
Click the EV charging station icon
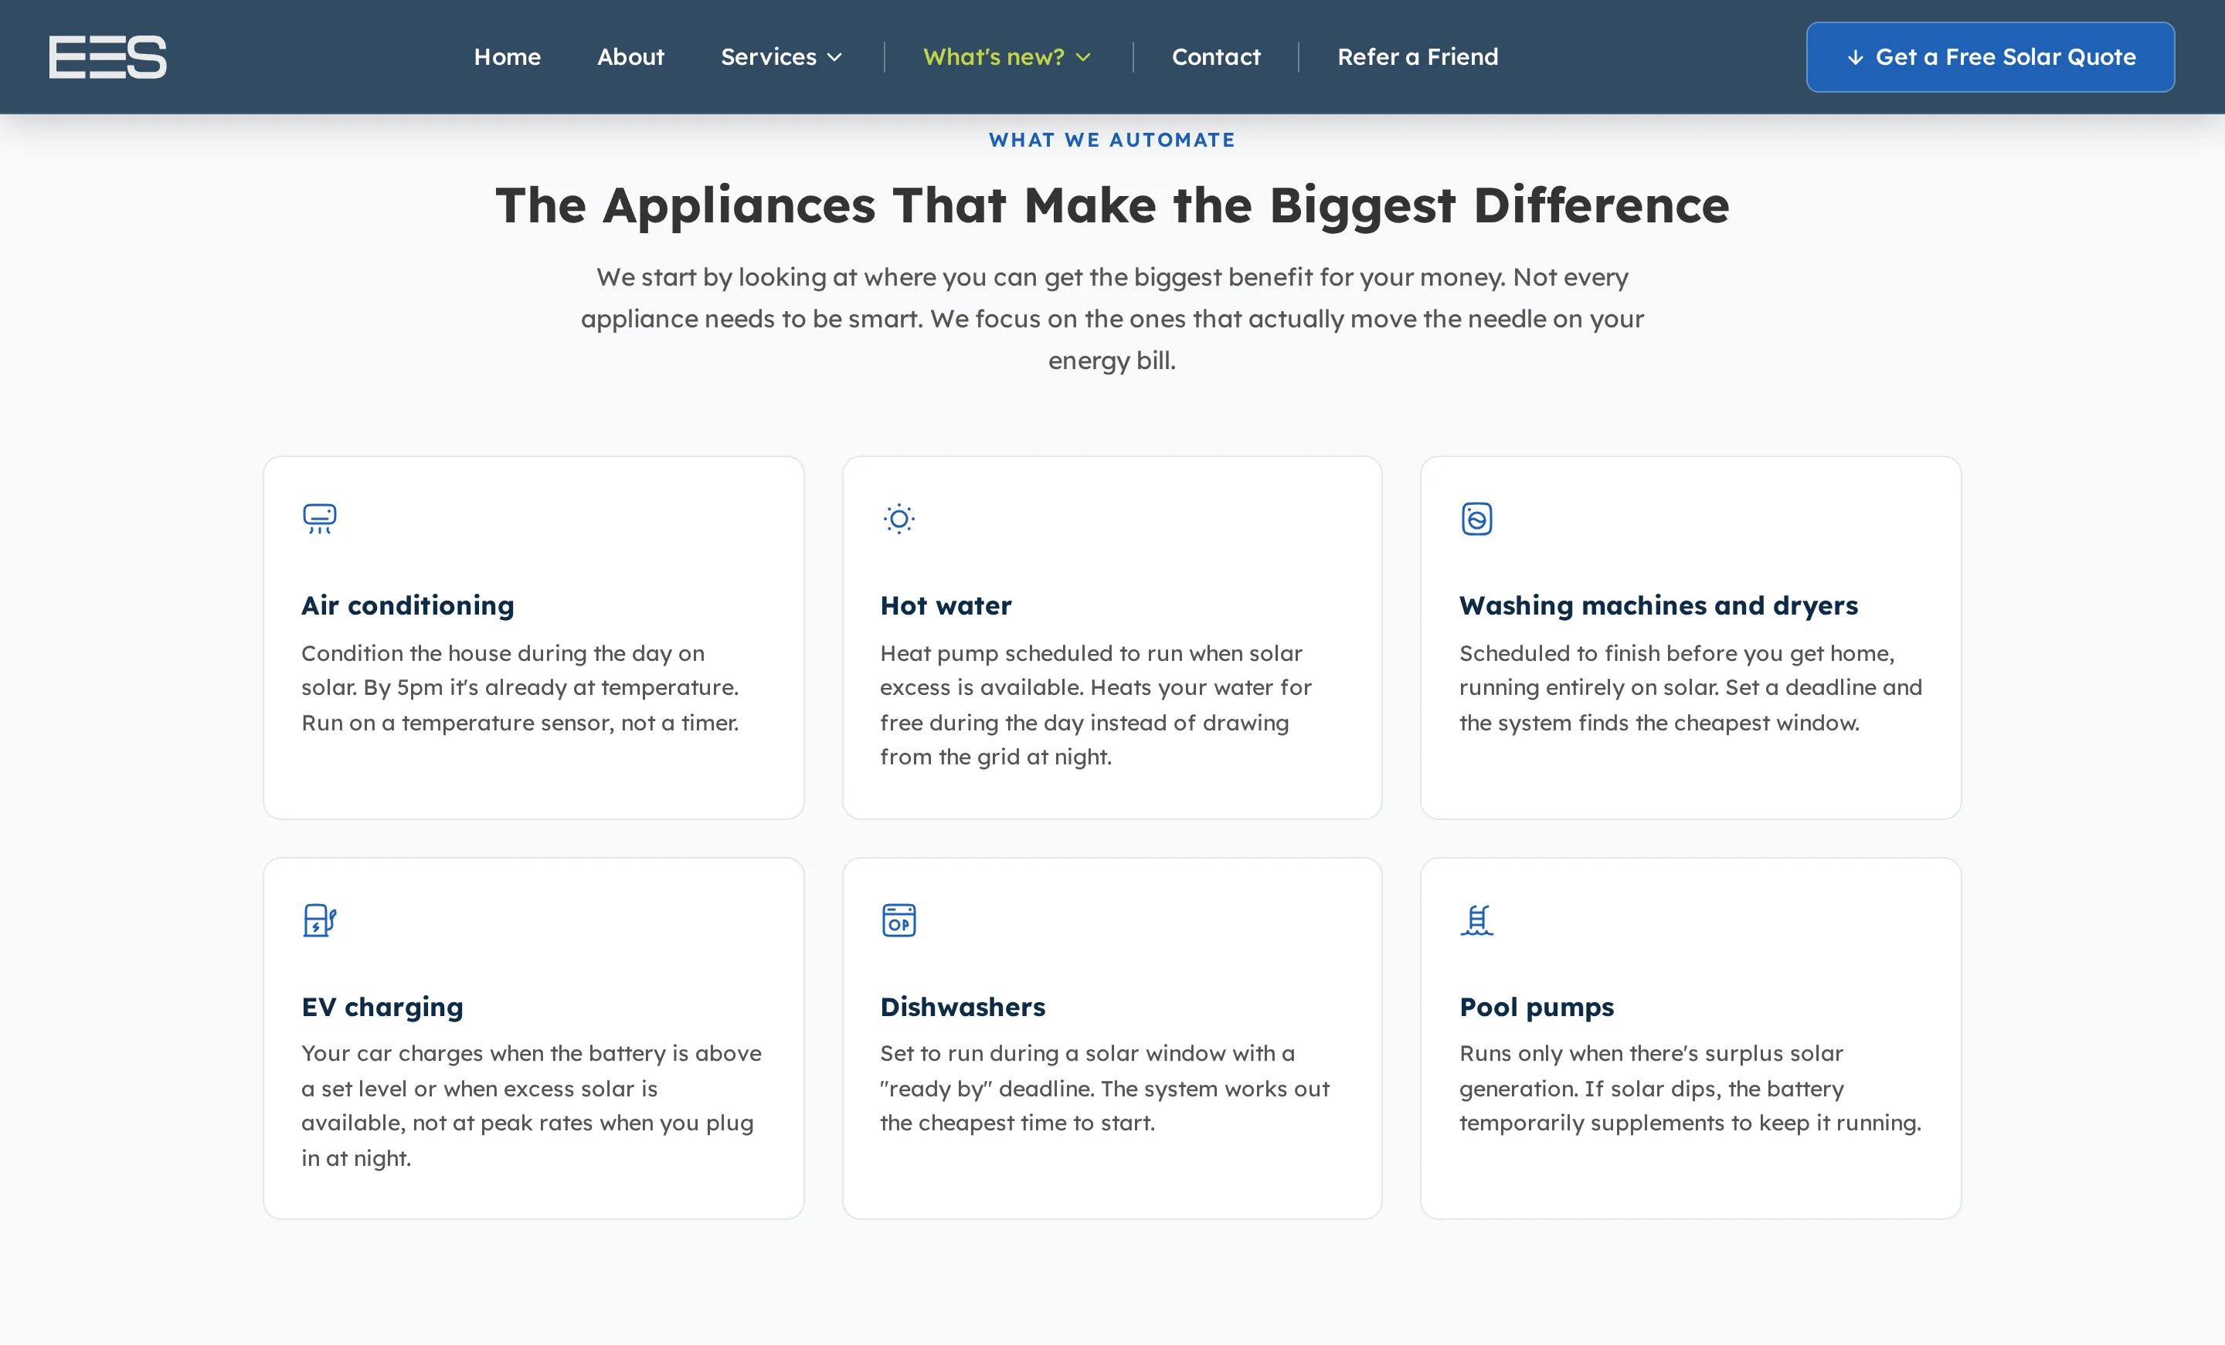click(320, 920)
